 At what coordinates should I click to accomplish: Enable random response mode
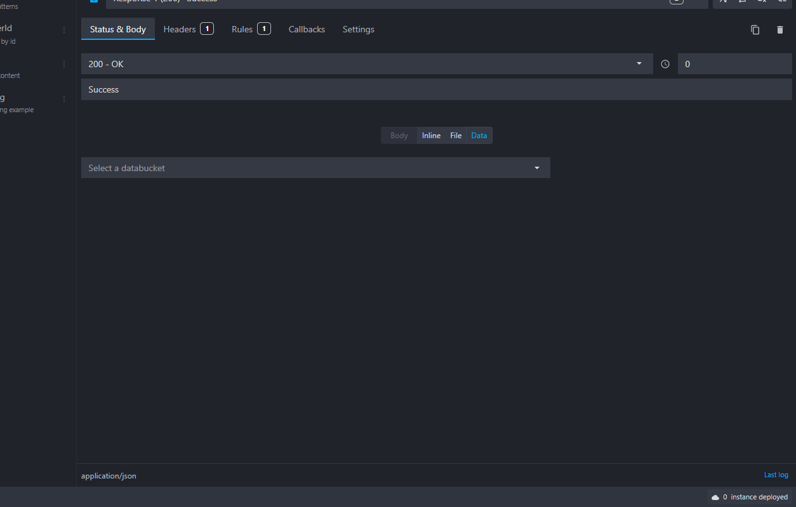click(722, 2)
